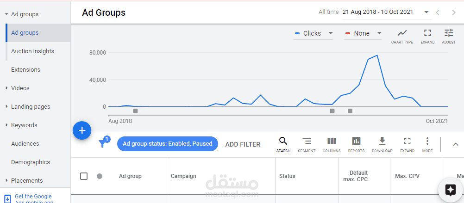Image resolution: width=464 pixels, height=203 pixels.
Task: Collapse the Ad groups sidebar section
Action: [6, 14]
